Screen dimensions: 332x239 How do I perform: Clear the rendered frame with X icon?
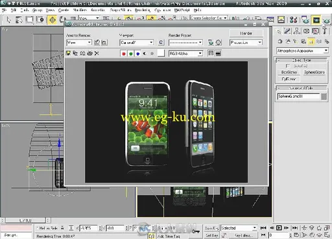(97, 53)
